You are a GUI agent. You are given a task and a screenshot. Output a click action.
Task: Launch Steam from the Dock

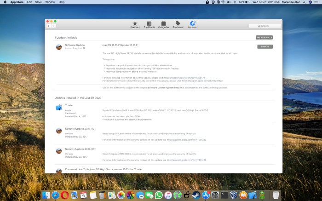[x=196, y=195]
